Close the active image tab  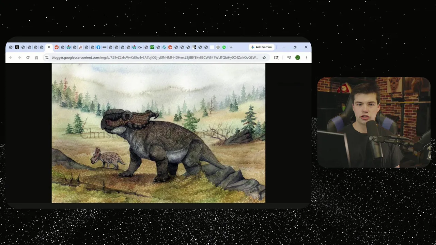coord(49,47)
